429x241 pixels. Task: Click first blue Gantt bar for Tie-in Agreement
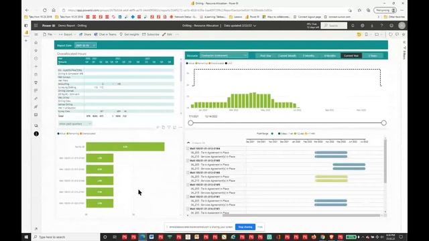(x=330, y=153)
